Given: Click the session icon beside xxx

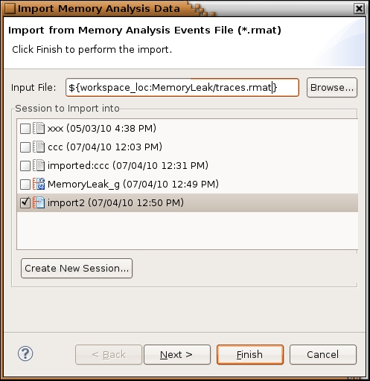Looking at the screenshot, I should point(39,128).
